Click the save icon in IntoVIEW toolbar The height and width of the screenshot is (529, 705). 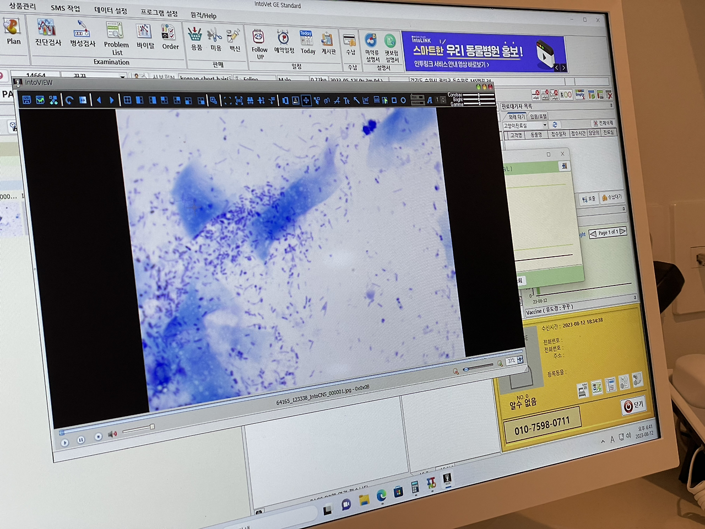pos(26,100)
